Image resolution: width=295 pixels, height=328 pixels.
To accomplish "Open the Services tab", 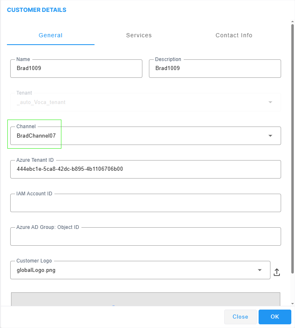I will 139,36.
